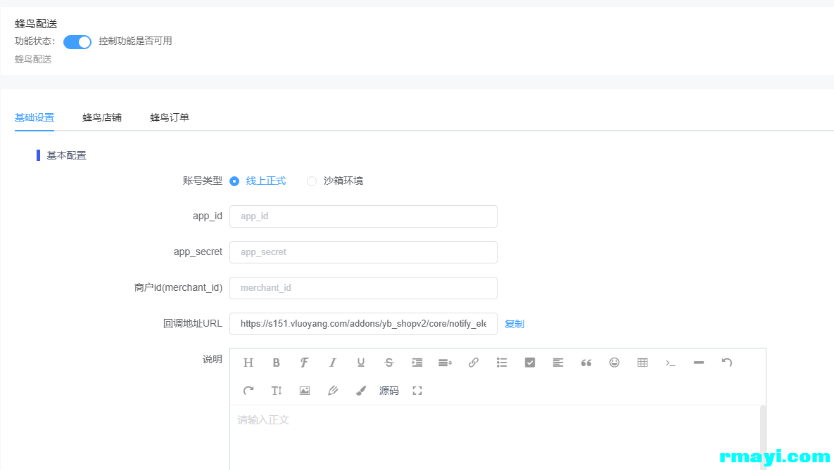Toggle bold formatting in the editor
This screenshot has width=834, height=470.
(x=277, y=363)
